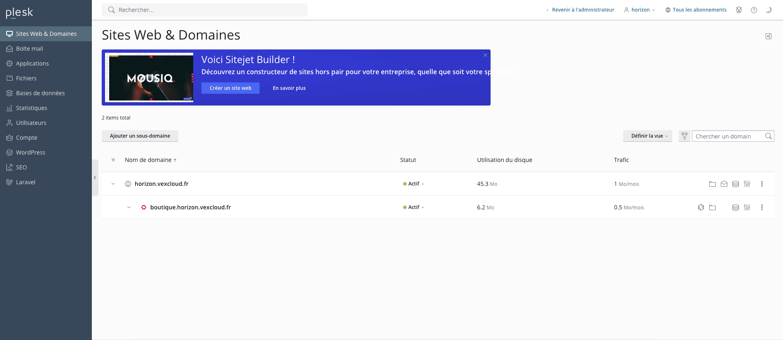
Task: Expand the boutique.horizon.vexcloud.fr row chevron
Action: pyautogui.click(x=129, y=207)
